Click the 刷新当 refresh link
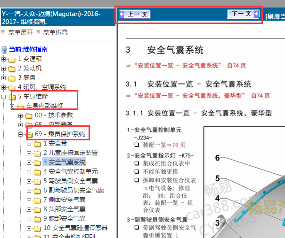Viewport: 285px width, 238px height. 275,16
